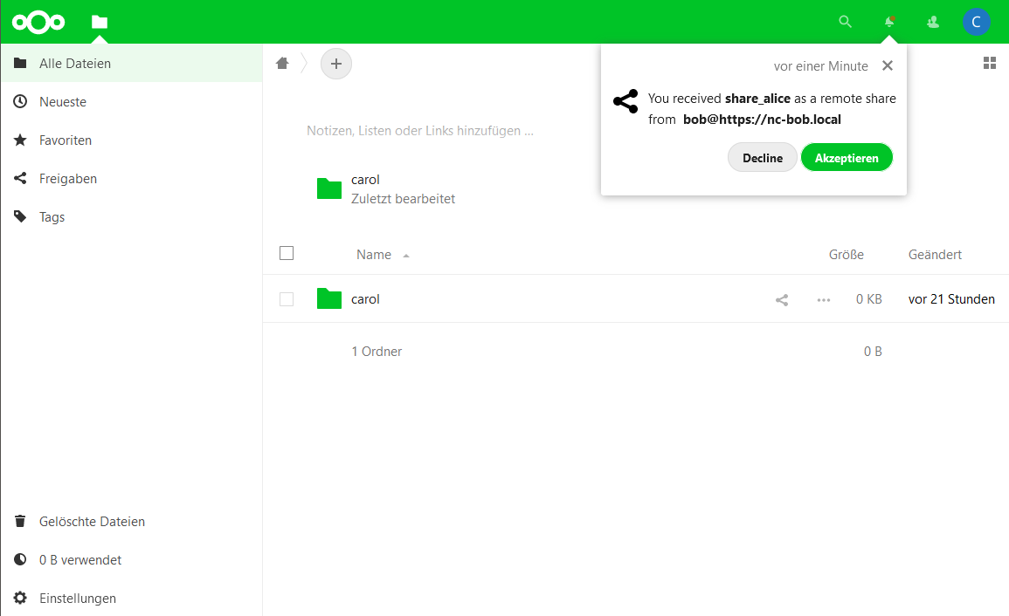Open Tags in sidebar
Image resolution: width=1009 pixels, height=616 pixels.
131,217
